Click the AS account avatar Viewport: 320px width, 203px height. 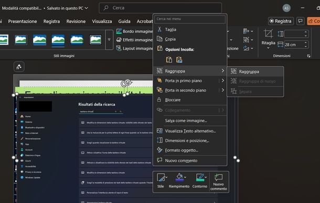coord(286,8)
